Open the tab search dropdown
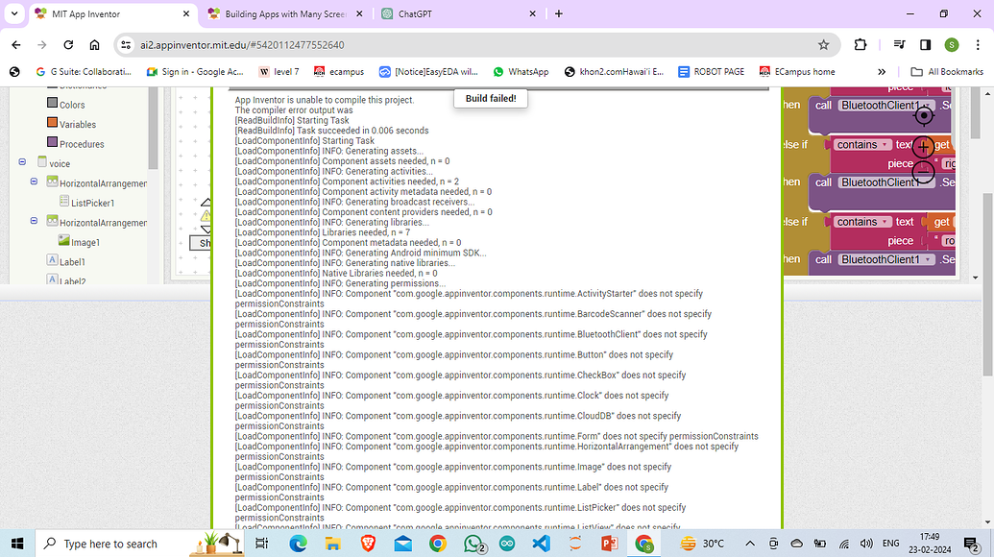The height and width of the screenshot is (557, 994). coord(14,14)
